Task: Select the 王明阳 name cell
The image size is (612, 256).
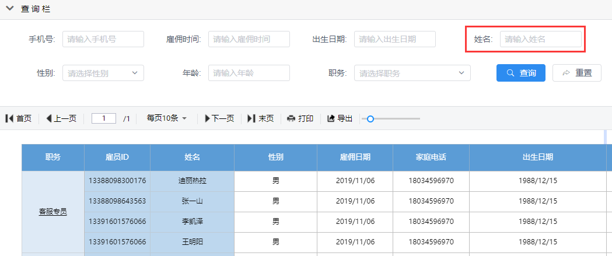Action: pos(192,242)
